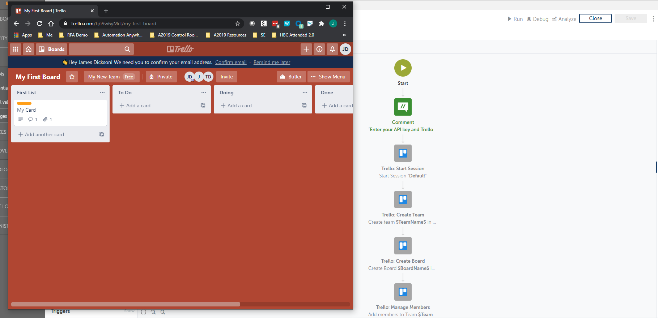
Task: Select the Comment action node
Action: pos(403,107)
